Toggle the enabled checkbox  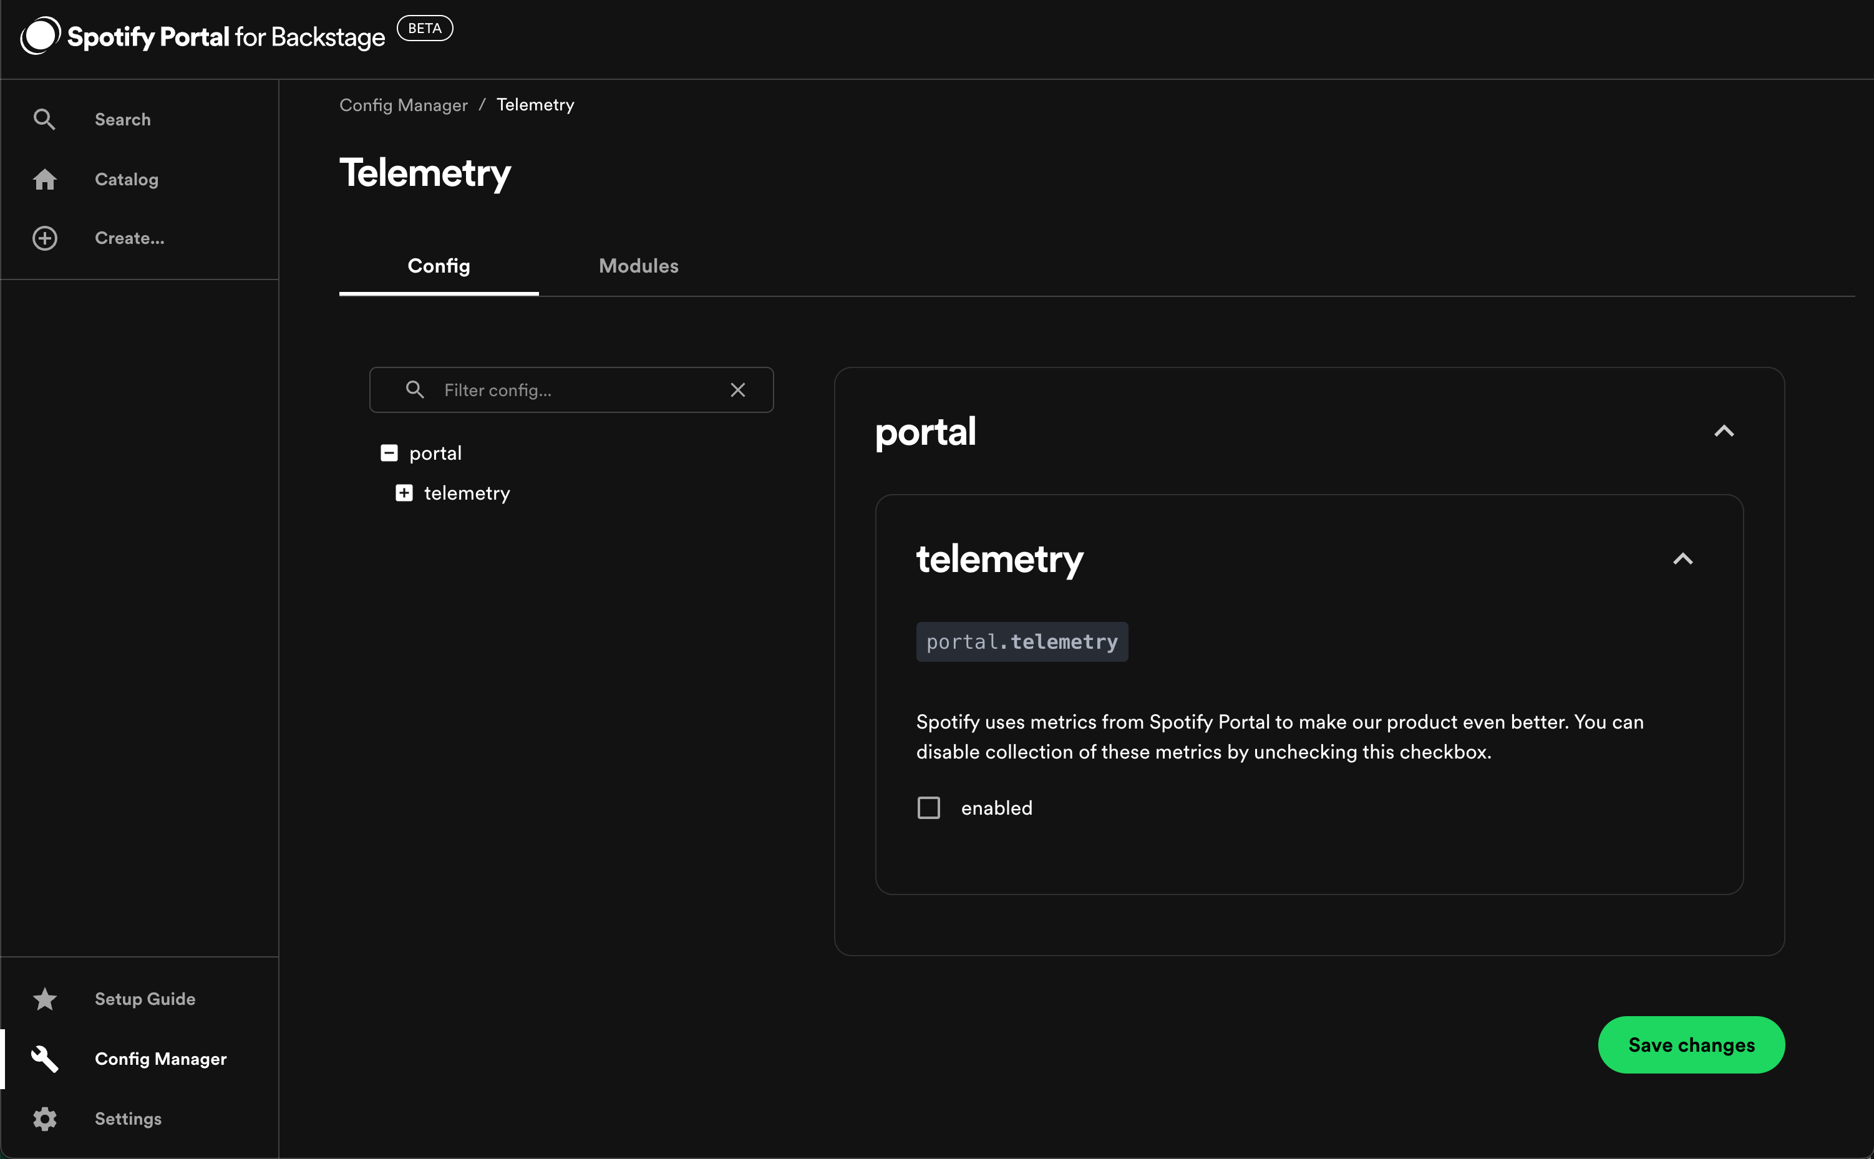(x=928, y=807)
